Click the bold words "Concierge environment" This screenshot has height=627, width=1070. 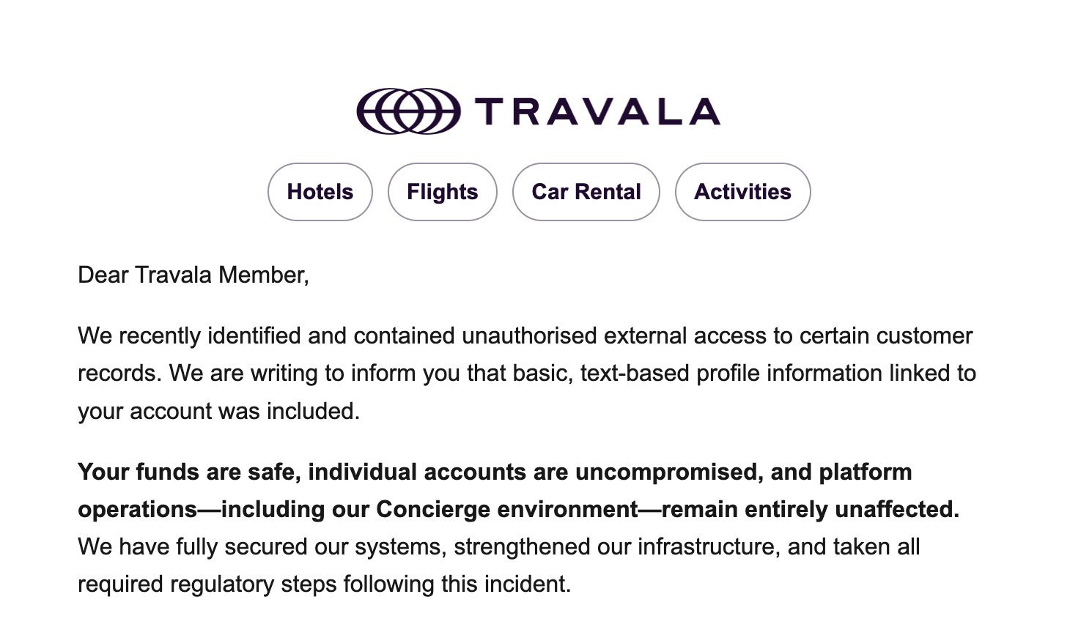coord(507,510)
